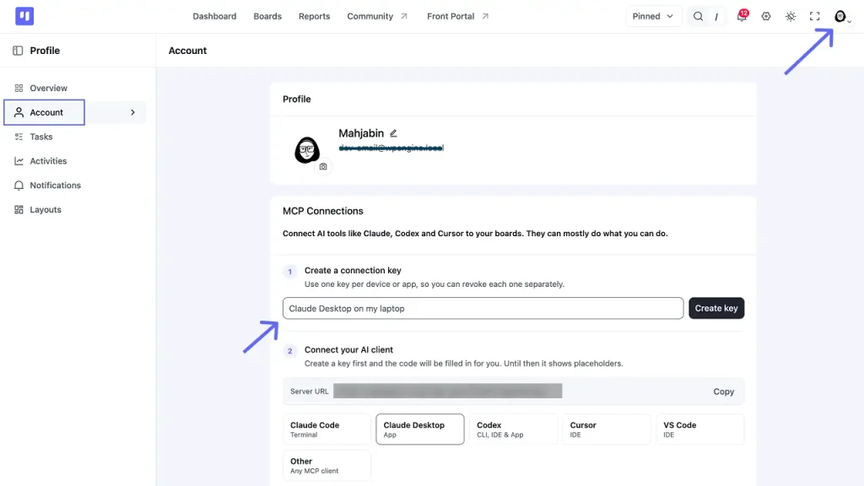Go to Dashboard in top navigation
Screen dimensions: 864x486
click(x=214, y=16)
